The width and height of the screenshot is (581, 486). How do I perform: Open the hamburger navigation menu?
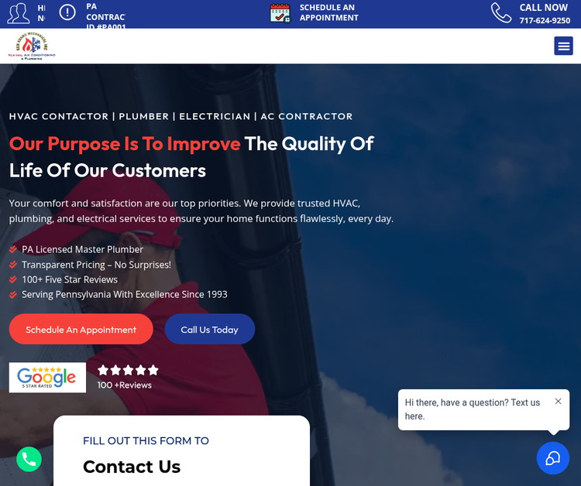pyautogui.click(x=563, y=46)
